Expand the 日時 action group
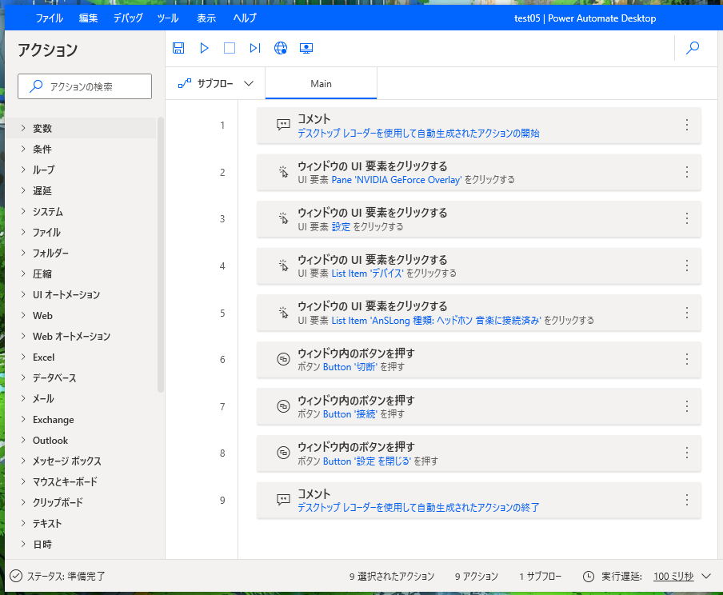Viewport: 723px width, 595px height. click(x=23, y=544)
